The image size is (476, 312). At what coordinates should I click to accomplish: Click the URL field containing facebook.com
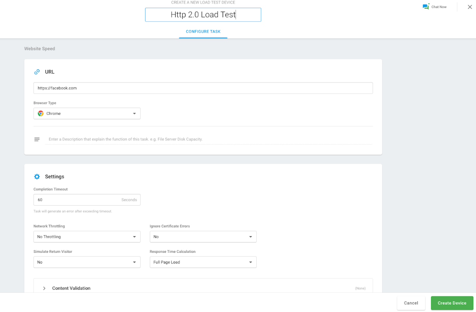click(203, 88)
